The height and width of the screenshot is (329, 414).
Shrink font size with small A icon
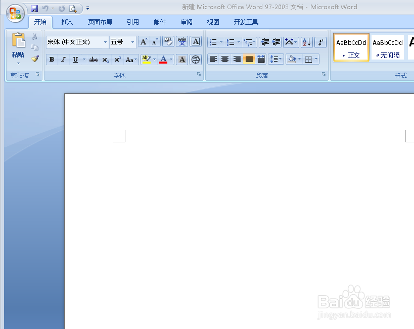click(x=155, y=42)
